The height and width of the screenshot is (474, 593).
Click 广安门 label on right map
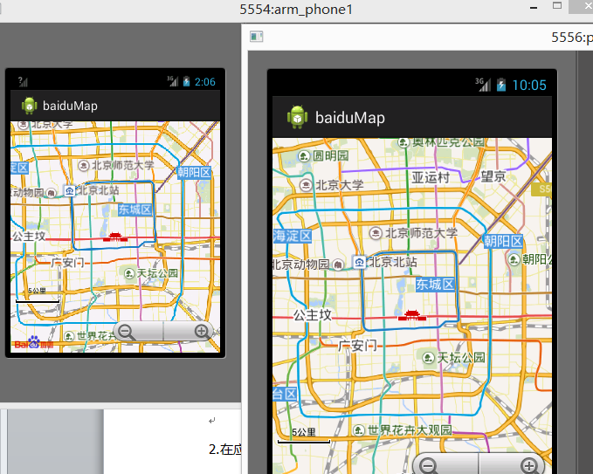pyautogui.click(x=358, y=346)
